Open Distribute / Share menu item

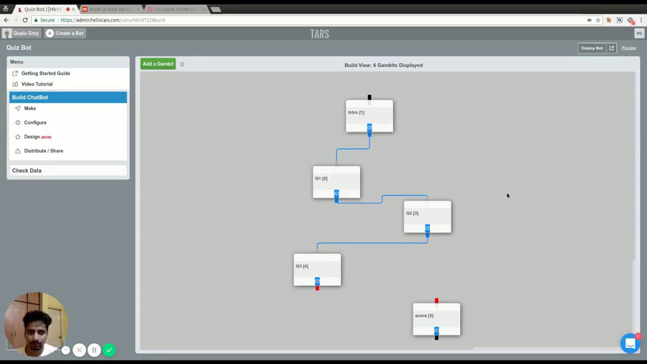[x=43, y=151]
